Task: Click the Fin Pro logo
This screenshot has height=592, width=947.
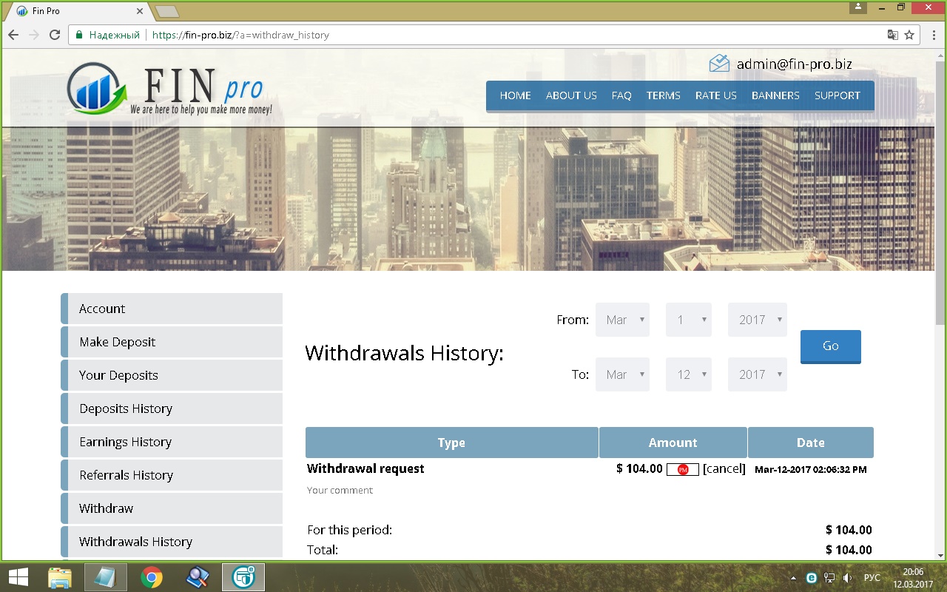Action: coord(169,90)
